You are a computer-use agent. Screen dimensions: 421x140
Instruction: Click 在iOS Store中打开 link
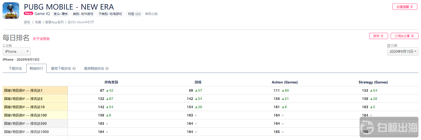click(x=81, y=22)
